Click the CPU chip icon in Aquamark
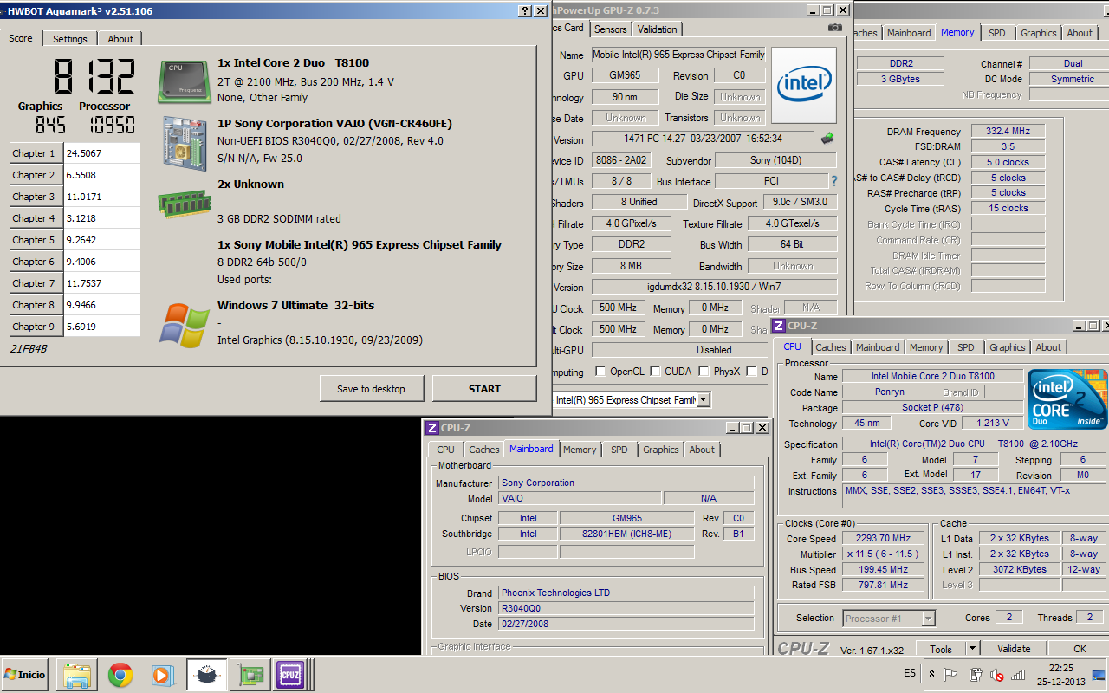This screenshot has height=693, width=1109. (x=184, y=81)
